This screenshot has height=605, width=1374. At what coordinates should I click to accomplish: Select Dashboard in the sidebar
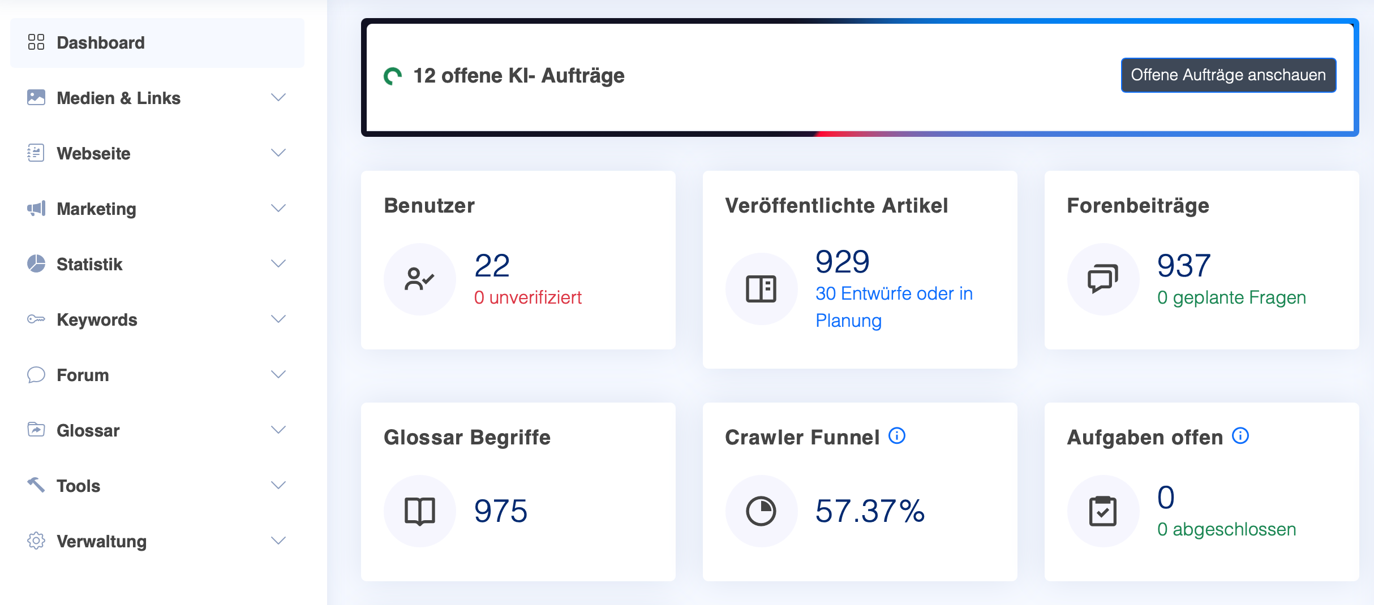point(101,42)
